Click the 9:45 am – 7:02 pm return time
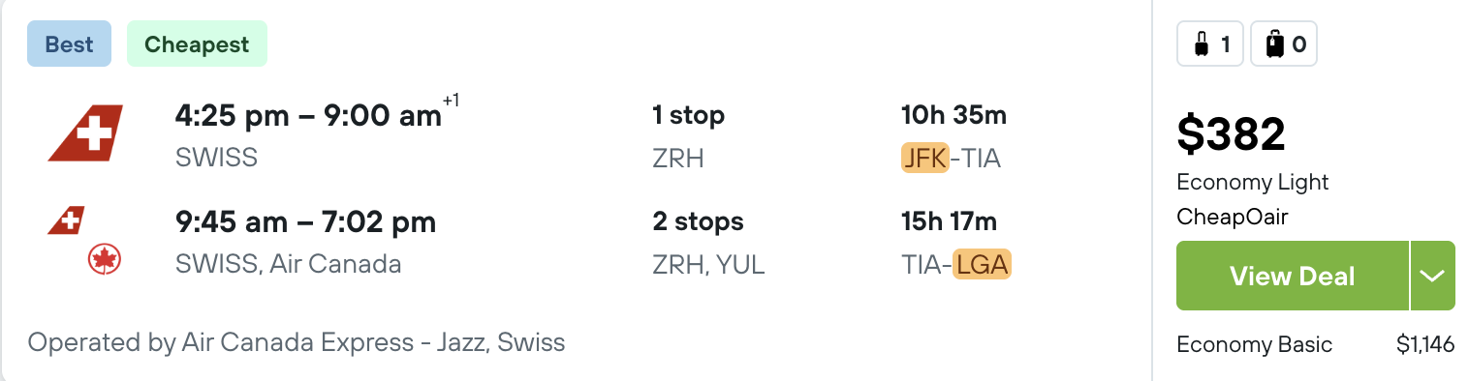 (305, 222)
